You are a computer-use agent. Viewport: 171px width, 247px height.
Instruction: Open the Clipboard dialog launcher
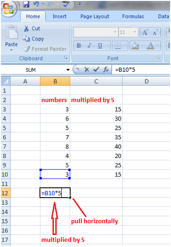pos(66,58)
